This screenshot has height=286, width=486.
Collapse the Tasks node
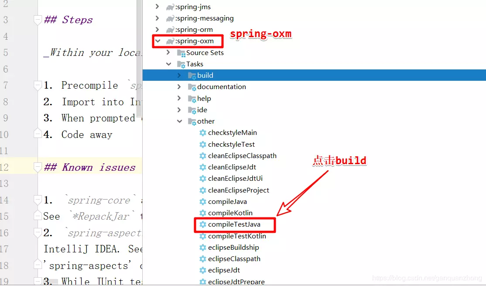coord(168,64)
